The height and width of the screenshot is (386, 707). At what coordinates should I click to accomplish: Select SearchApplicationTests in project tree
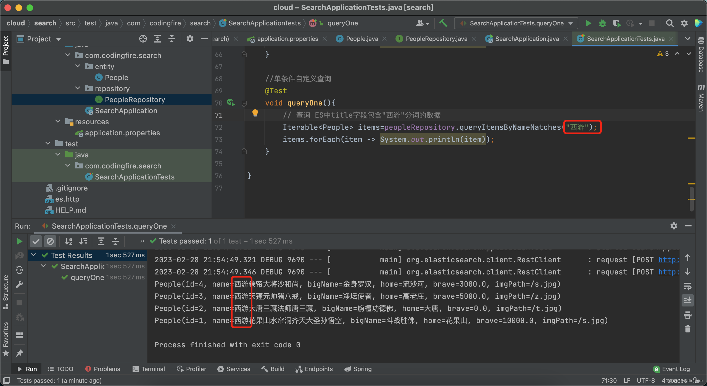coord(134,177)
